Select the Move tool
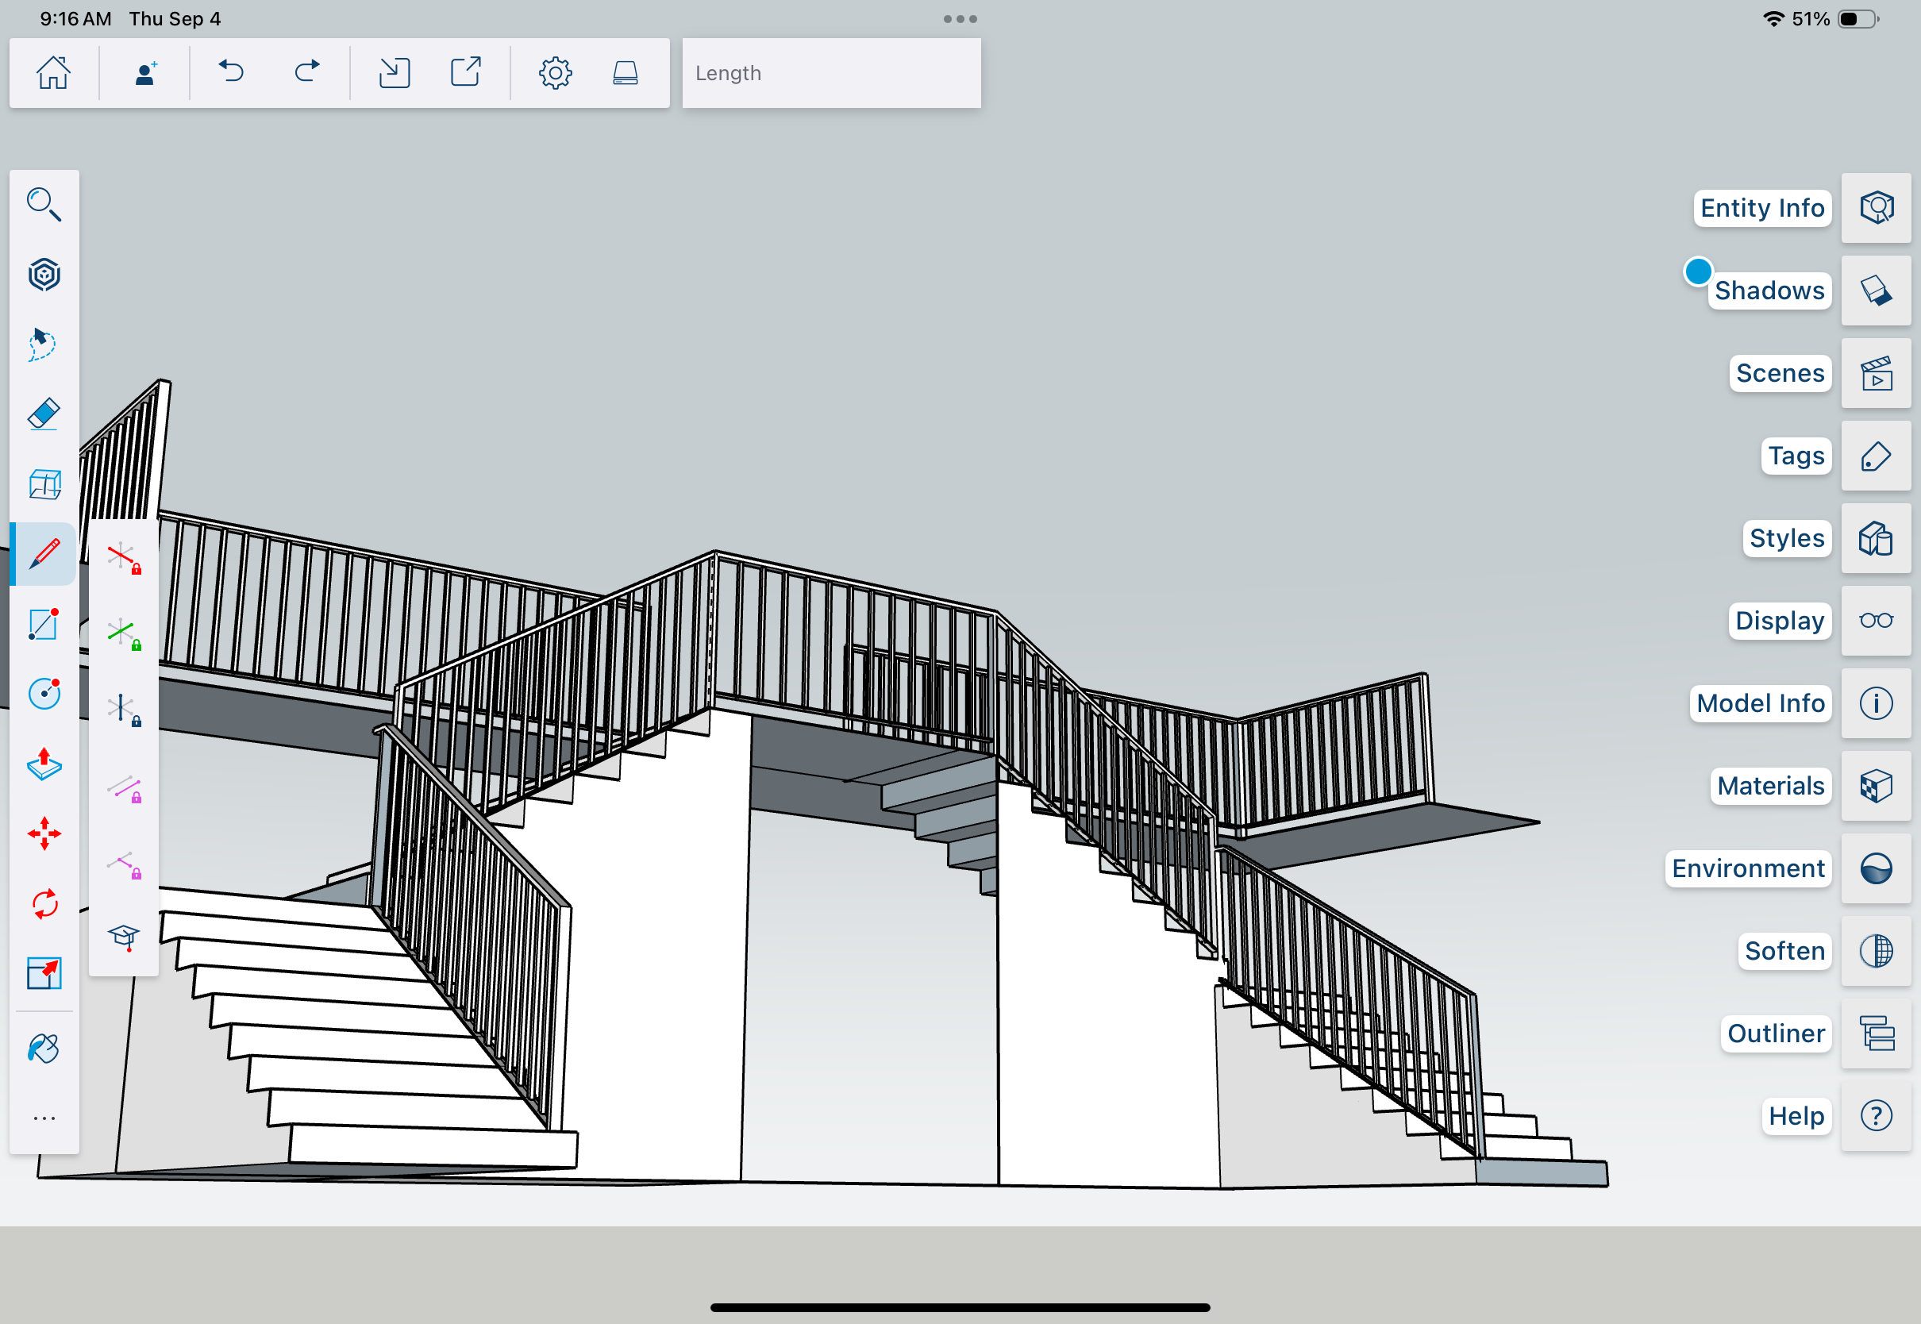This screenshot has height=1324, width=1921. coord(44,833)
